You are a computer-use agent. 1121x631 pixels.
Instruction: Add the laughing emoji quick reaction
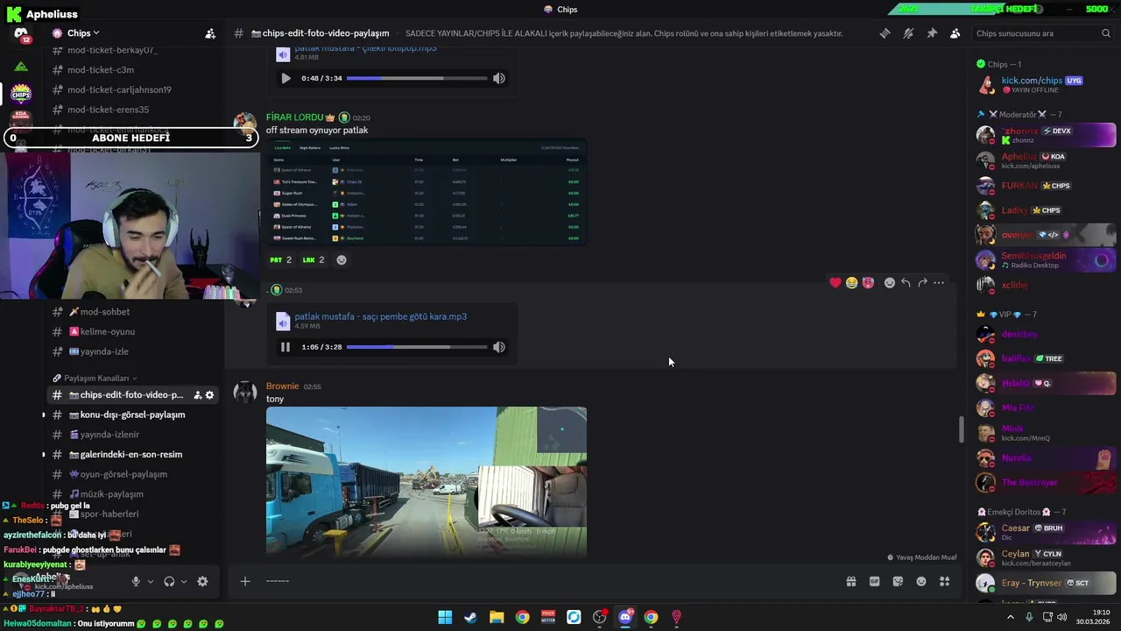851,282
